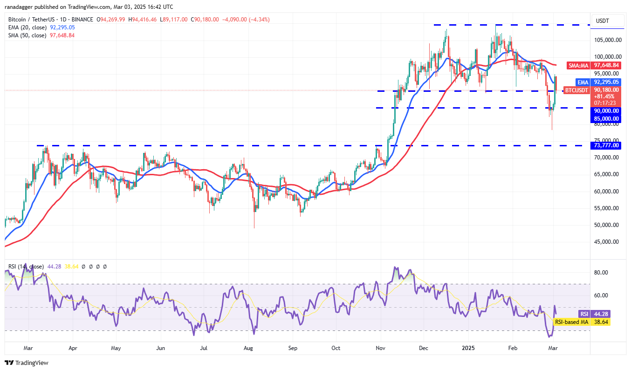Click the 97,648.84 SMA price value label

pyautogui.click(x=606, y=65)
